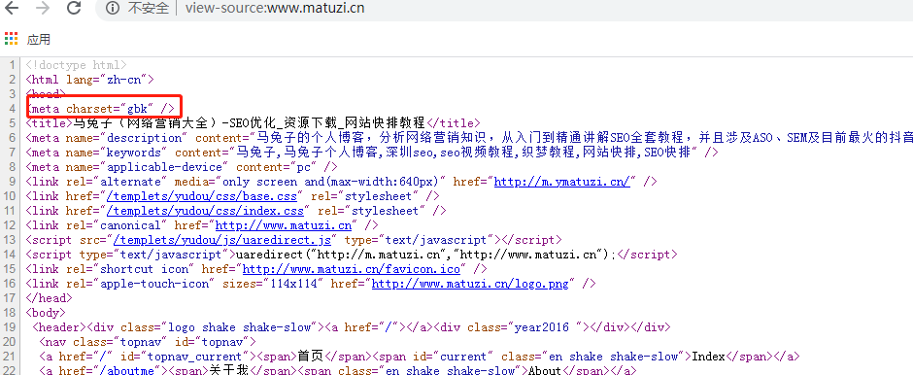
Task: Open the http://m.ymatuzi.cn/ alternate link
Action: tap(562, 182)
